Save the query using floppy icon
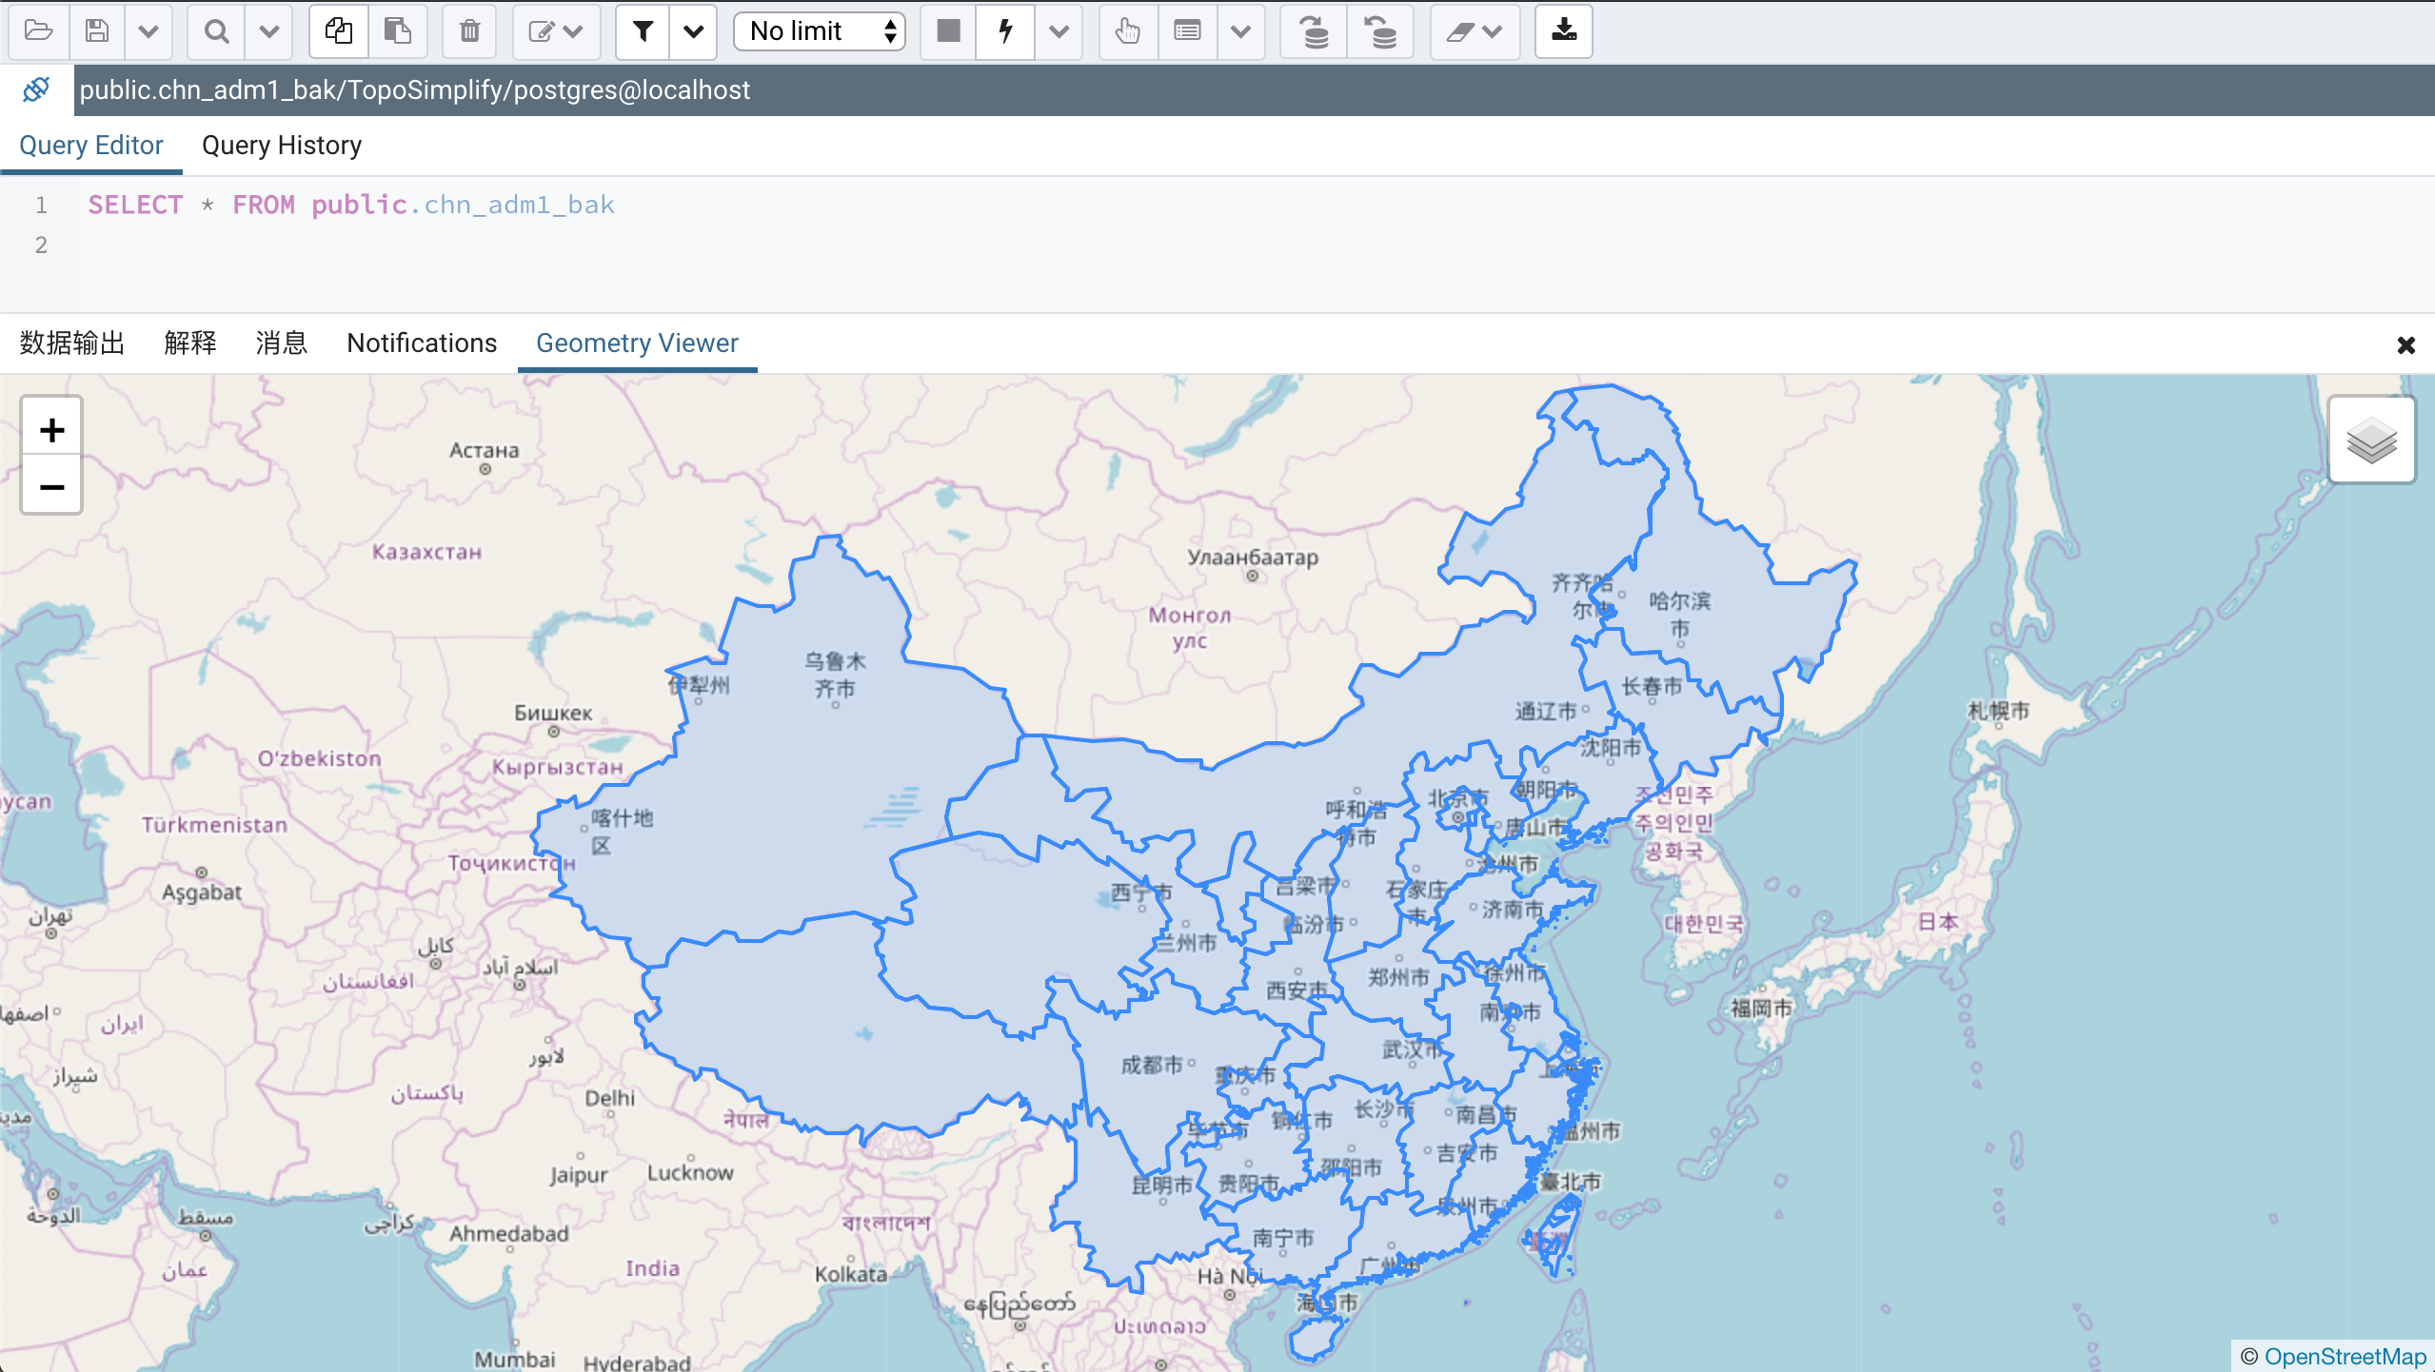Viewport: 2435px width, 1372px height. 97,31
